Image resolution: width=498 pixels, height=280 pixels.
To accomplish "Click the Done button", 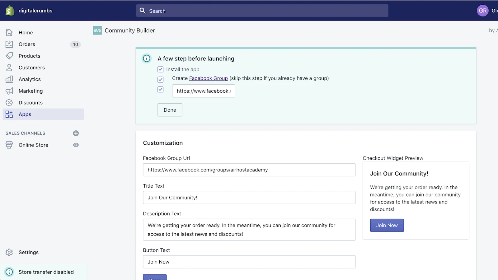I will [x=170, y=110].
